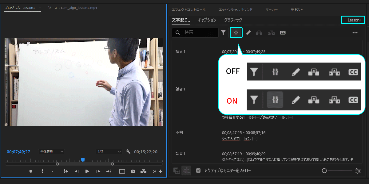Open the 1/2 playback resolution dropdown
This screenshot has height=184, width=369.
point(109,151)
